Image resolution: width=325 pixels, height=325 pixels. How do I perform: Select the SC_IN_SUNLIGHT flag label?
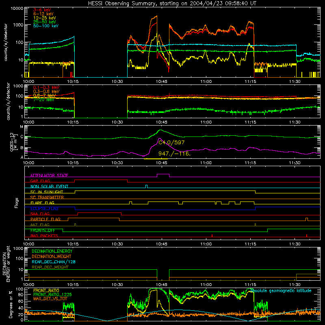click(47, 192)
